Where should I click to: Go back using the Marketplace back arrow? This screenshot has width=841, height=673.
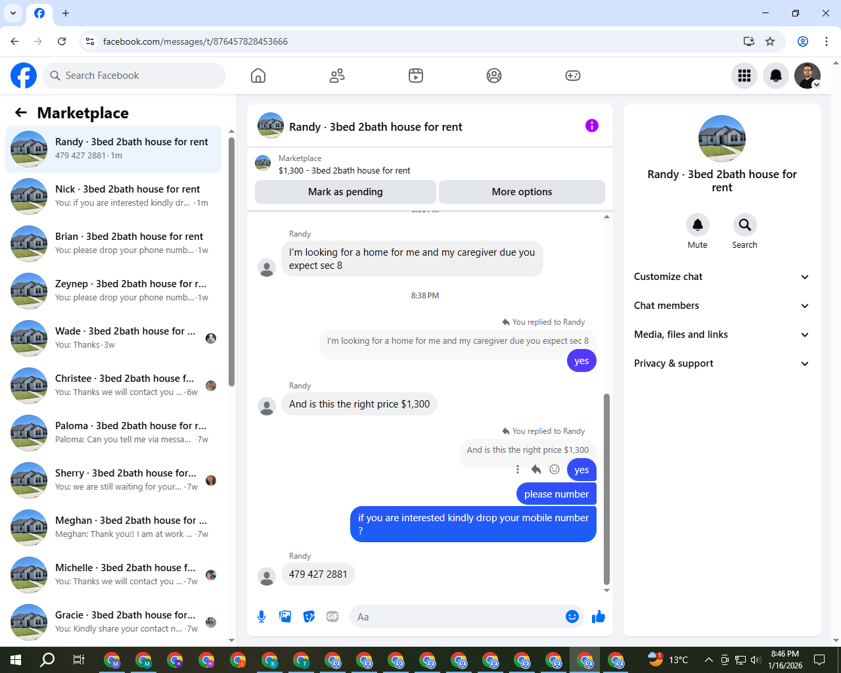coord(21,112)
